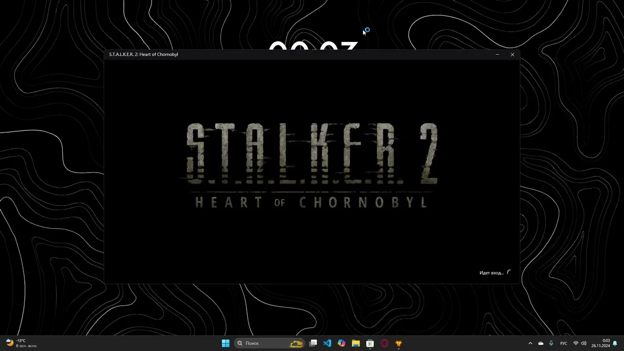Image resolution: width=624 pixels, height=351 pixels.
Task: Open File Explorer from the taskbar
Action: (x=356, y=343)
